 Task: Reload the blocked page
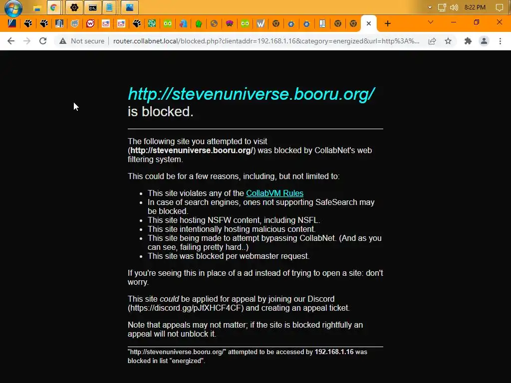pyautogui.click(x=43, y=41)
